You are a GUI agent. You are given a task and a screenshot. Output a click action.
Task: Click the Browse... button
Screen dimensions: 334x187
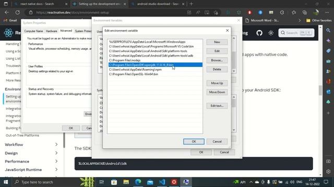pyautogui.click(x=217, y=60)
